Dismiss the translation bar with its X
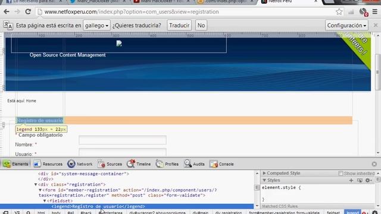This screenshot has width=381, height=214. pyautogui.click(x=376, y=25)
